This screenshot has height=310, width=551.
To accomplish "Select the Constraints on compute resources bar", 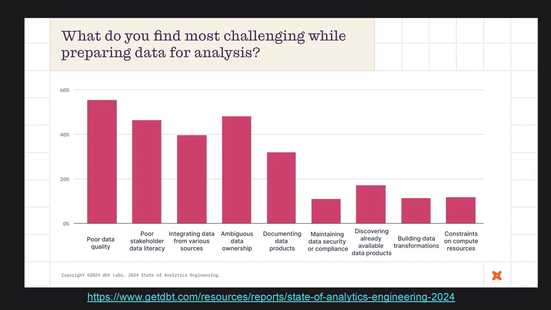I will coord(461,210).
